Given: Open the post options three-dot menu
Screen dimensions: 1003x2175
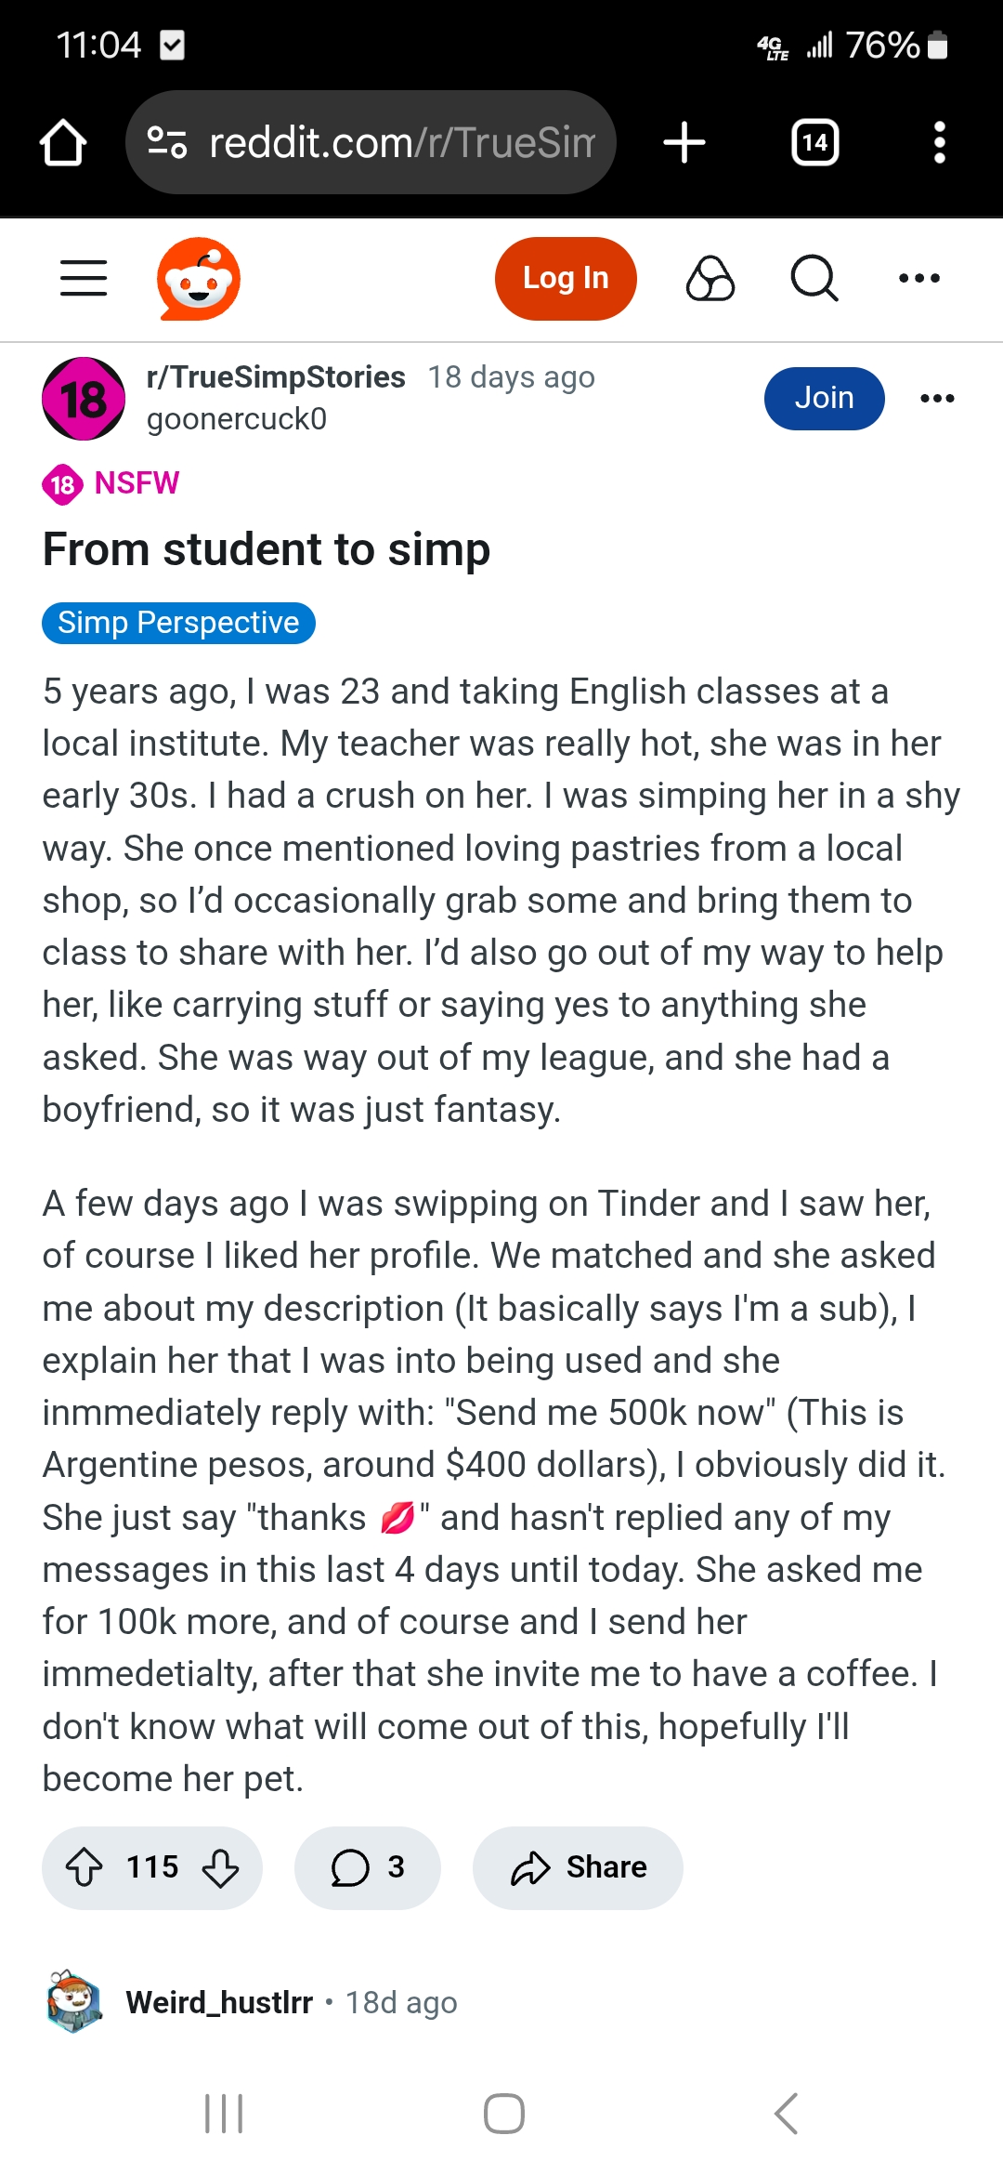Looking at the screenshot, I should point(937,398).
